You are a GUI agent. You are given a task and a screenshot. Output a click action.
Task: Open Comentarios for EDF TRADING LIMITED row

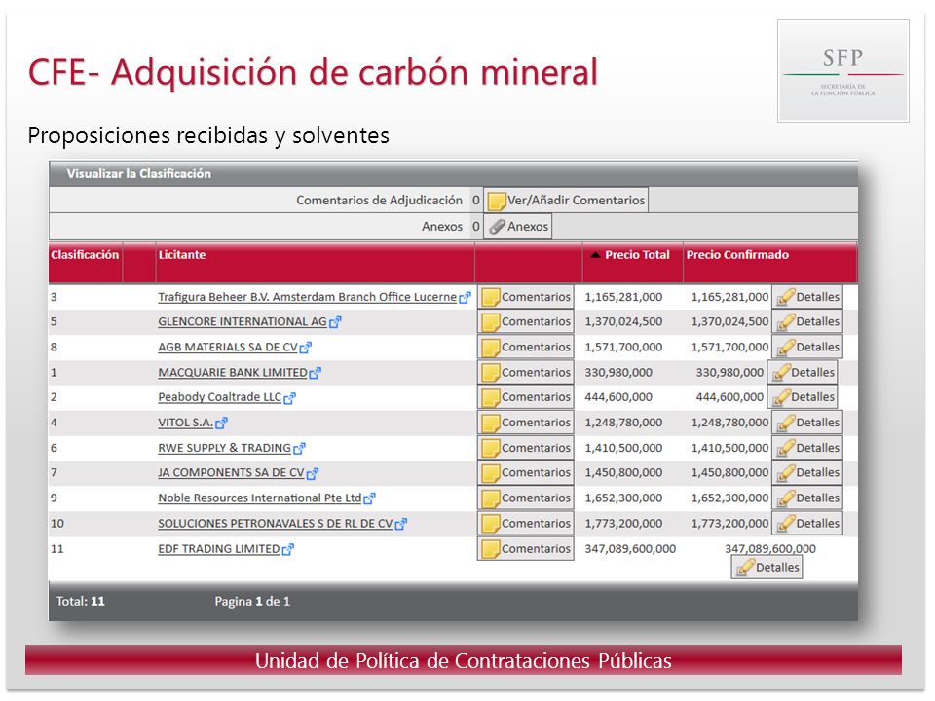pyautogui.click(x=525, y=549)
